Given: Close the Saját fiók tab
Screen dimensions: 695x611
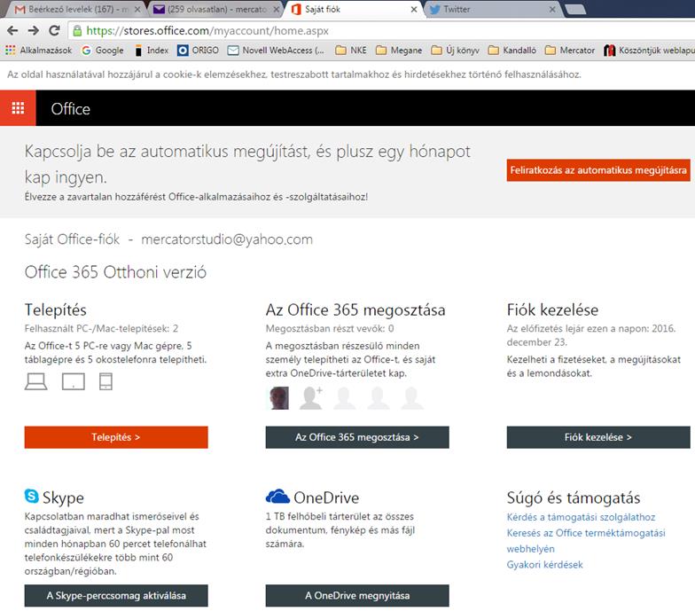Looking at the screenshot, I should (x=414, y=9).
